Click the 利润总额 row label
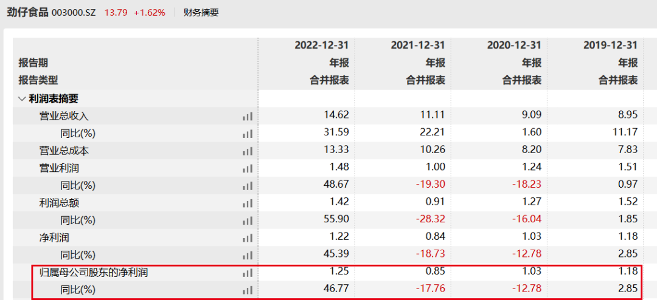657x300 pixels. click(x=59, y=203)
